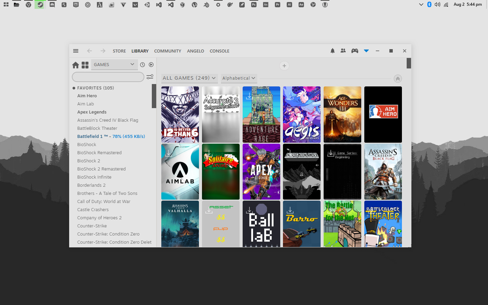Select Castle Crashers in sidebar

pos(93,210)
